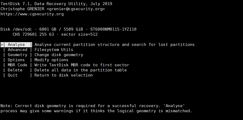Click the 'Modify options' description text
Viewport: 243px width, 120px height.
[x=51, y=60]
